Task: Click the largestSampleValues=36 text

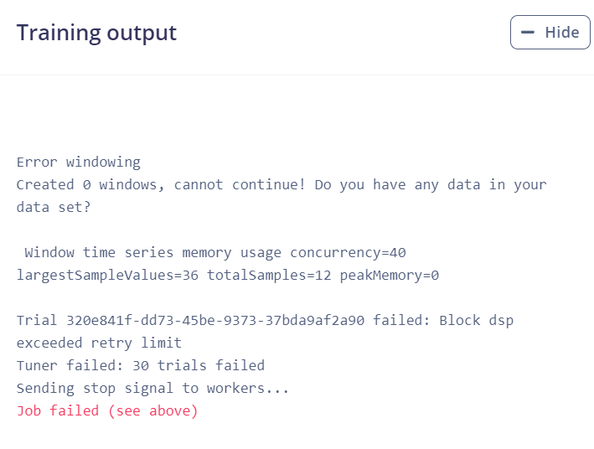Action: [107, 275]
